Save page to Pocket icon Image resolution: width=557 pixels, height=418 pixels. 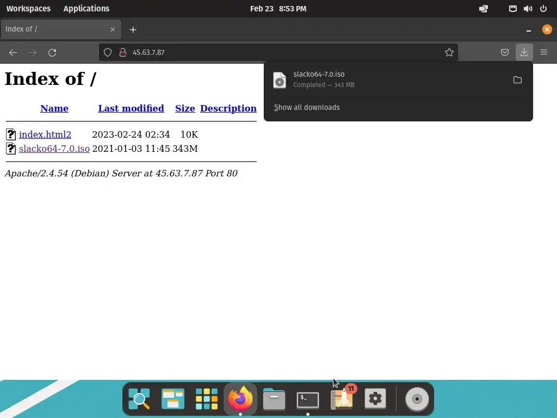click(504, 53)
